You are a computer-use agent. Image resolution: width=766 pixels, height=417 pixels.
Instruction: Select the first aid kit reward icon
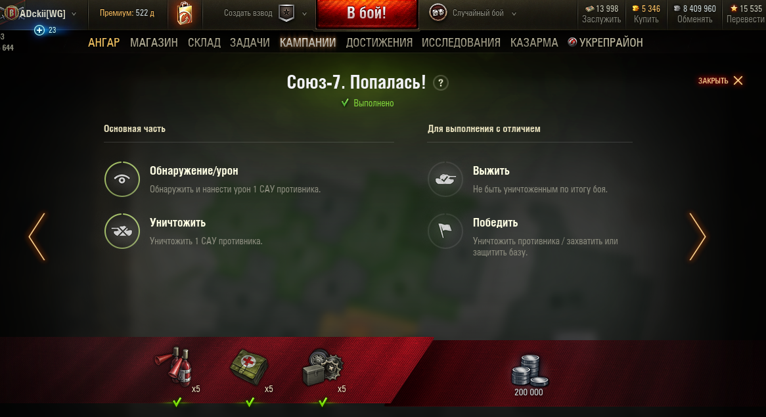[x=249, y=367]
